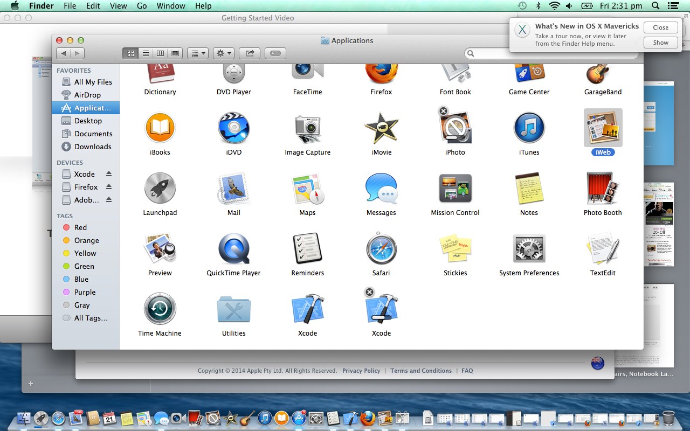Open the Arrange items dropdown
This screenshot has height=431, width=690.
(x=198, y=53)
